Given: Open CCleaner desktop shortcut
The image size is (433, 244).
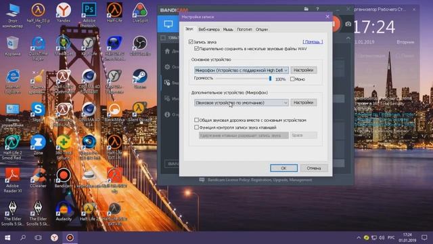Looking at the screenshot, I should 38,178.
